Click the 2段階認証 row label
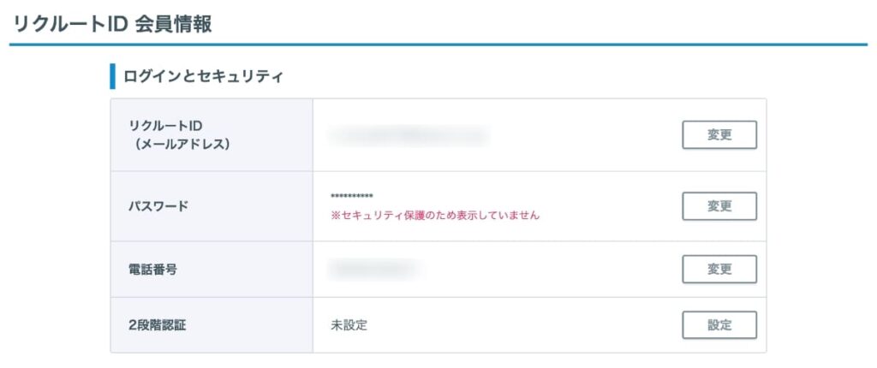 pos(156,325)
